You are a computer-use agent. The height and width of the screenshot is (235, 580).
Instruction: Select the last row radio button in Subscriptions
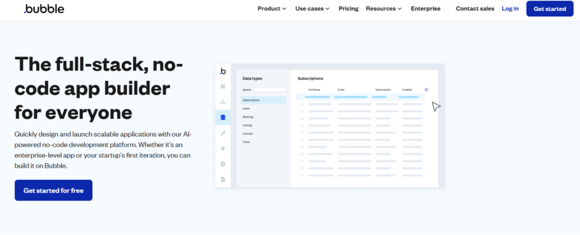[x=302, y=175]
